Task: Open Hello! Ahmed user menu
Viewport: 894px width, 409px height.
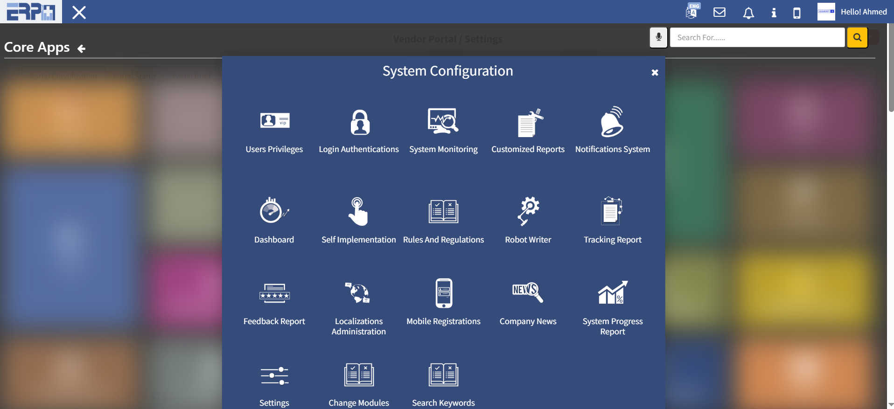Action: click(x=852, y=12)
